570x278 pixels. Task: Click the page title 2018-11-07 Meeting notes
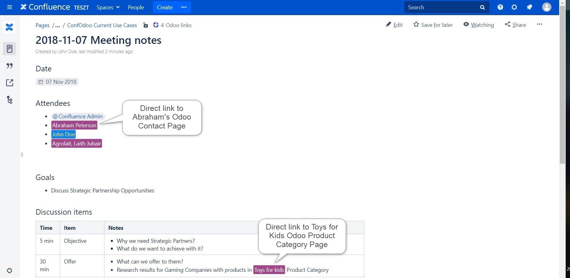point(99,40)
